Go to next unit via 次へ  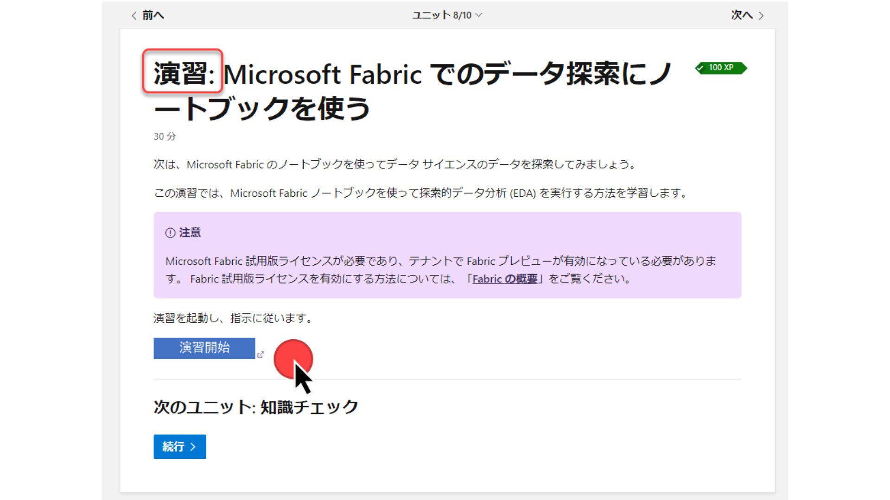[x=747, y=15]
